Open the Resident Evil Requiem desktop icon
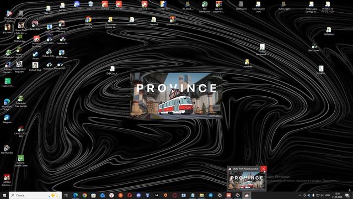The image size is (353, 199). pos(19,67)
